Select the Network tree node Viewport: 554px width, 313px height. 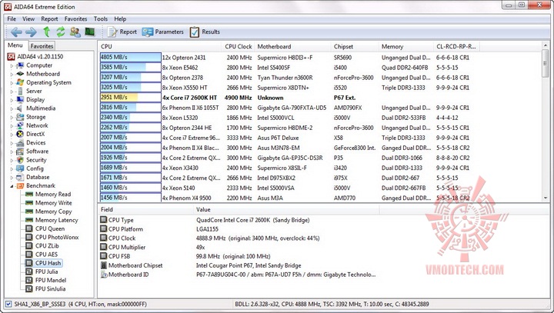point(37,125)
